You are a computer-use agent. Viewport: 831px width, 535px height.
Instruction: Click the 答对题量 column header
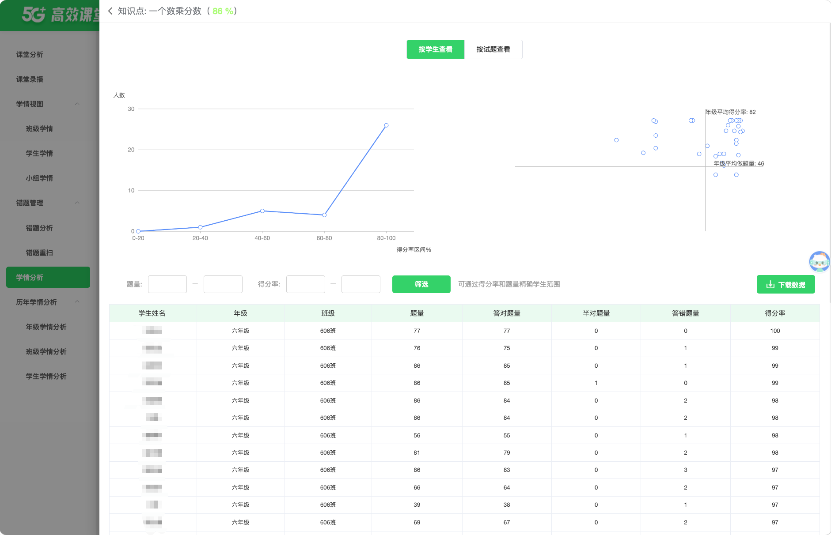[507, 313]
